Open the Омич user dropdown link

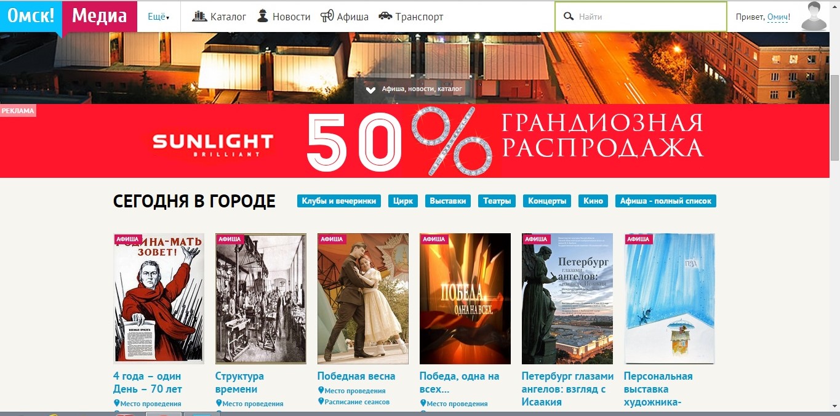point(777,17)
